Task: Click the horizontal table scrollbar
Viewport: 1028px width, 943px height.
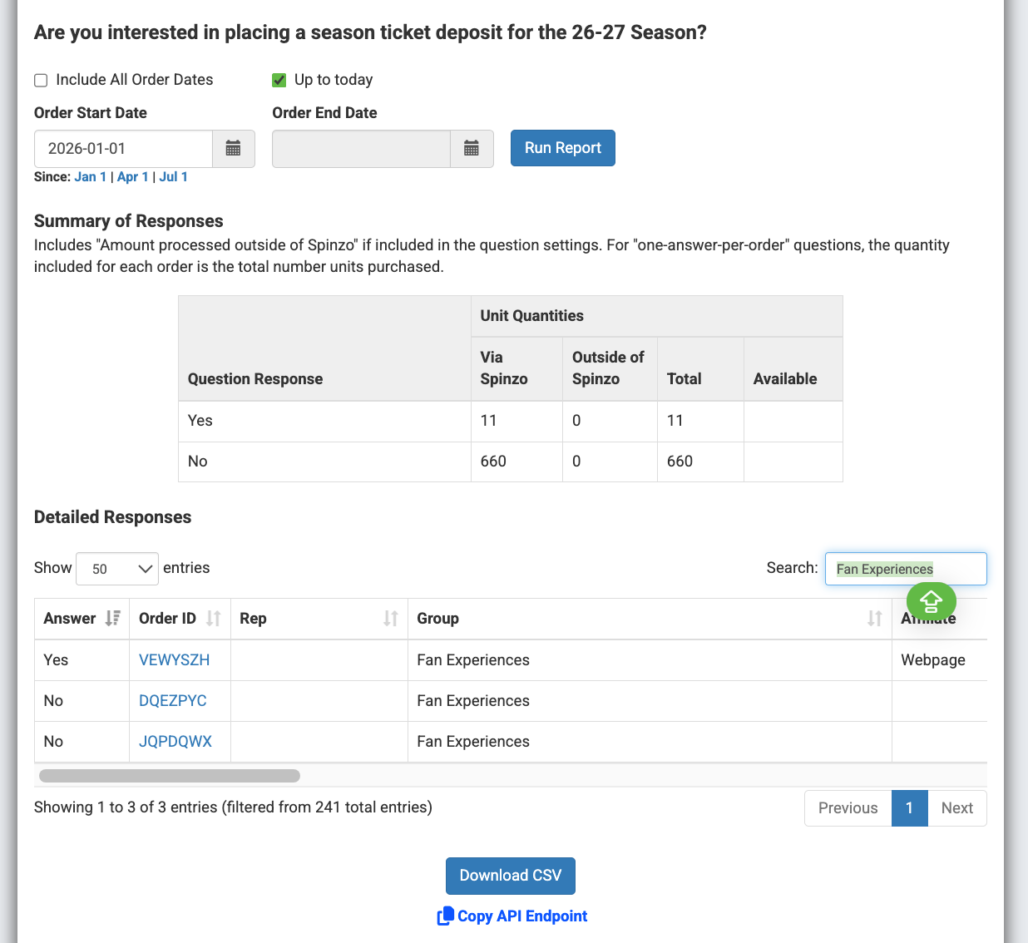Action: click(170, 776)
